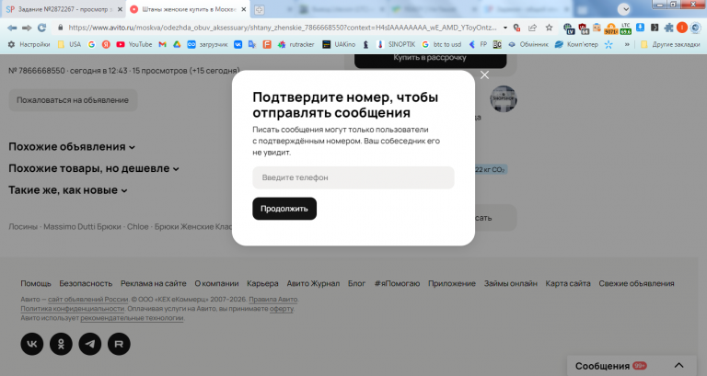
Task: Open a new browser tab
Action: pyautogui.click(x=259, y=10)
